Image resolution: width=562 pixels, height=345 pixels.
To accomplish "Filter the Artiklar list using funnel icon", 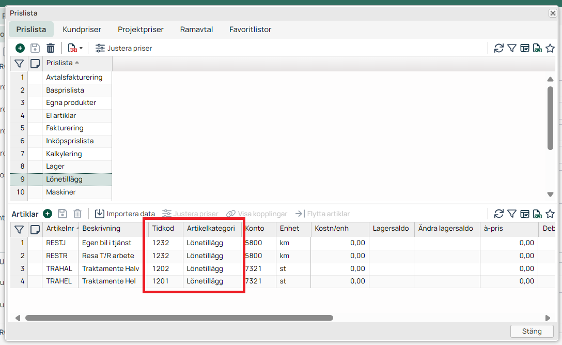I will click(511, 214).
